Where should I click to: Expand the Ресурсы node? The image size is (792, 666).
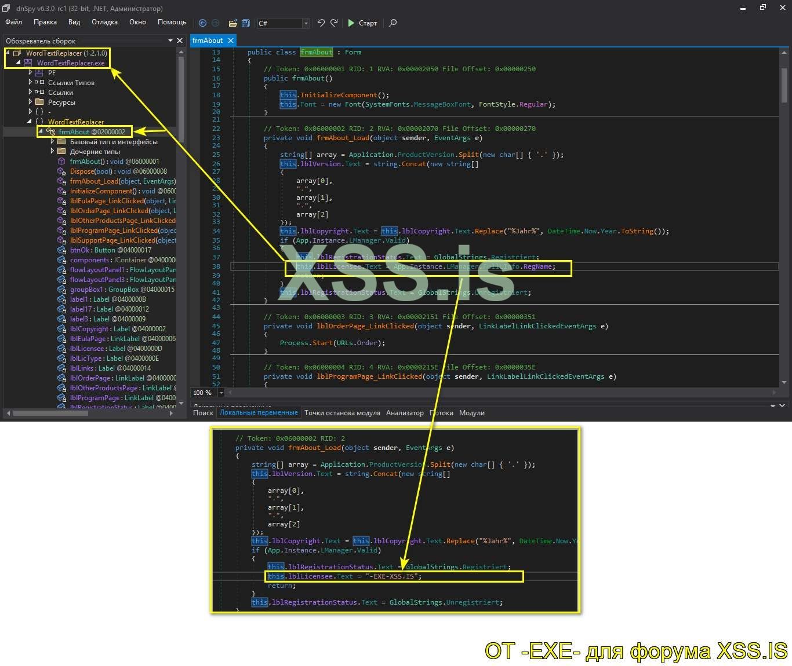30,102
